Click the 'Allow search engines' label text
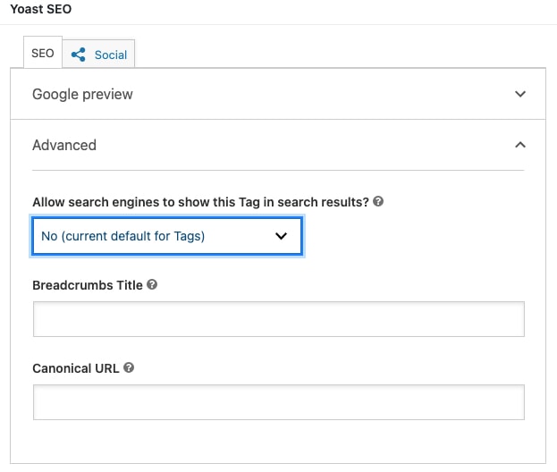The image size is (557, 472). click(200, 202)
